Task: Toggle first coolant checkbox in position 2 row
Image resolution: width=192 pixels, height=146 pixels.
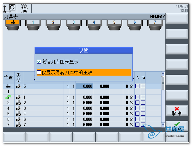Action: pos(137,97)
